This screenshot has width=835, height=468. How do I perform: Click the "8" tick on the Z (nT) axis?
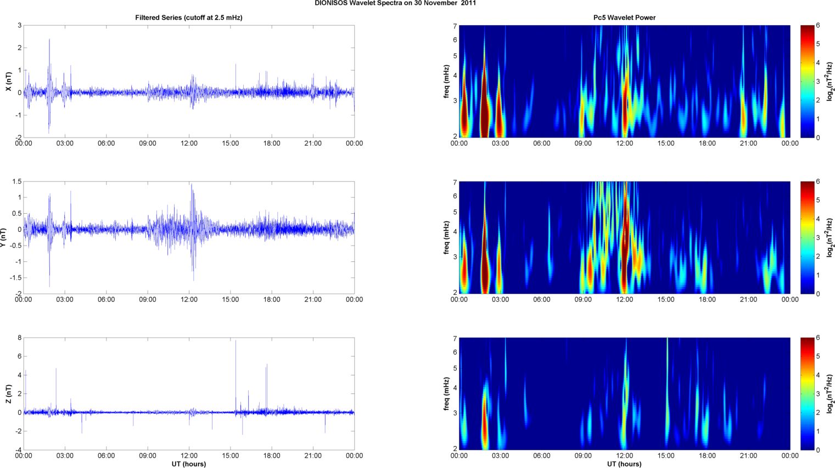click(x=19, y=338)
